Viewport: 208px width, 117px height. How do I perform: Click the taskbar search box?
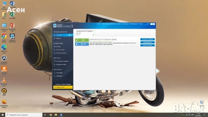(x=24, y=115)
